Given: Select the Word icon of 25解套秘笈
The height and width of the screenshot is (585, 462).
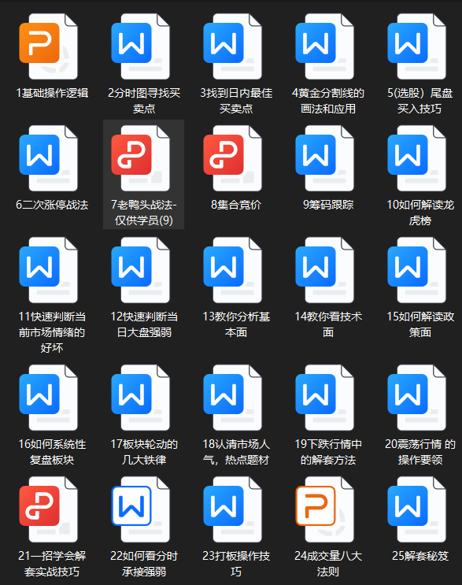Looking at the screenshot, I should click(417, 509).
